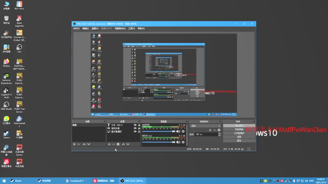
Task: Open Steam desktop shortcut
Action: click(6, 134)
